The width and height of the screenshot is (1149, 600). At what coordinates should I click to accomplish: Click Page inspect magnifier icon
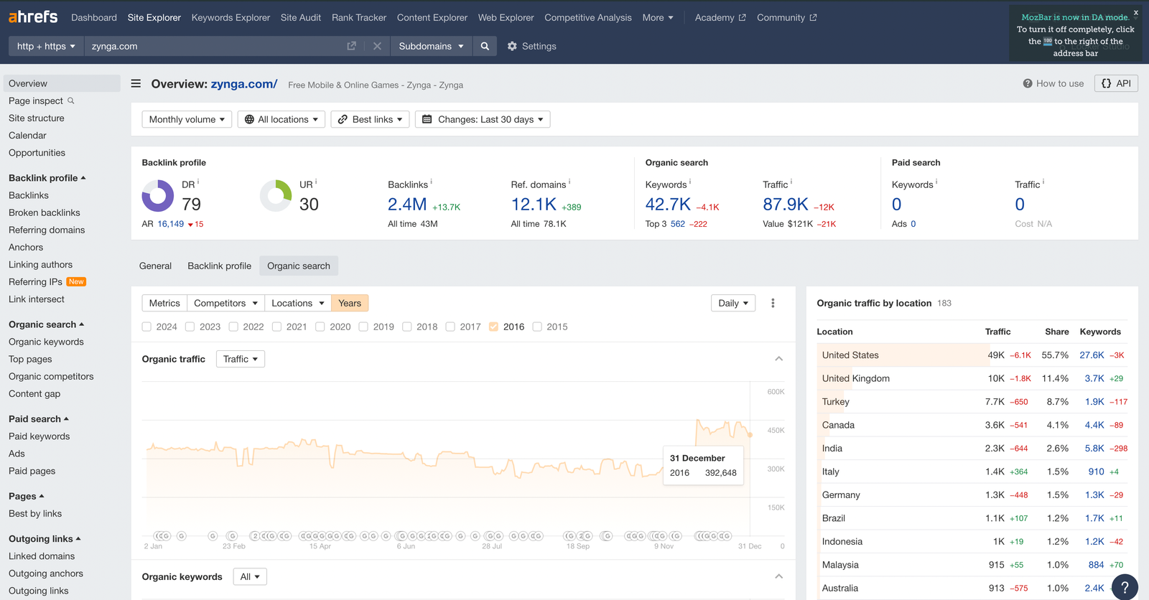pos(71,100)
